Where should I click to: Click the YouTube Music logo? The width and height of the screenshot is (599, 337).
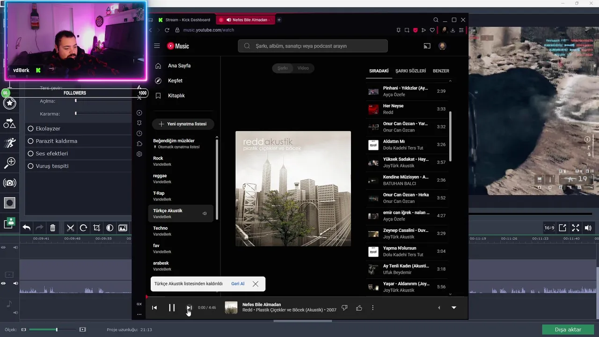(x=178, y=46)
